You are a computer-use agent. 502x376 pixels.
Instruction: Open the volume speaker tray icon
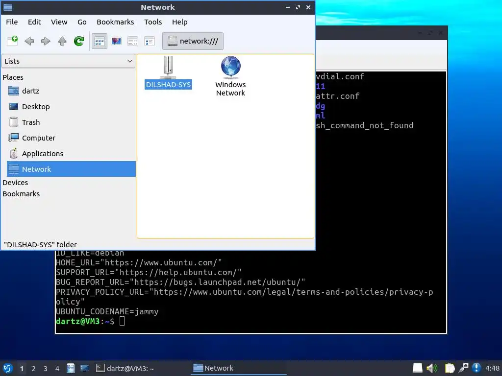[x=432, y=368]
